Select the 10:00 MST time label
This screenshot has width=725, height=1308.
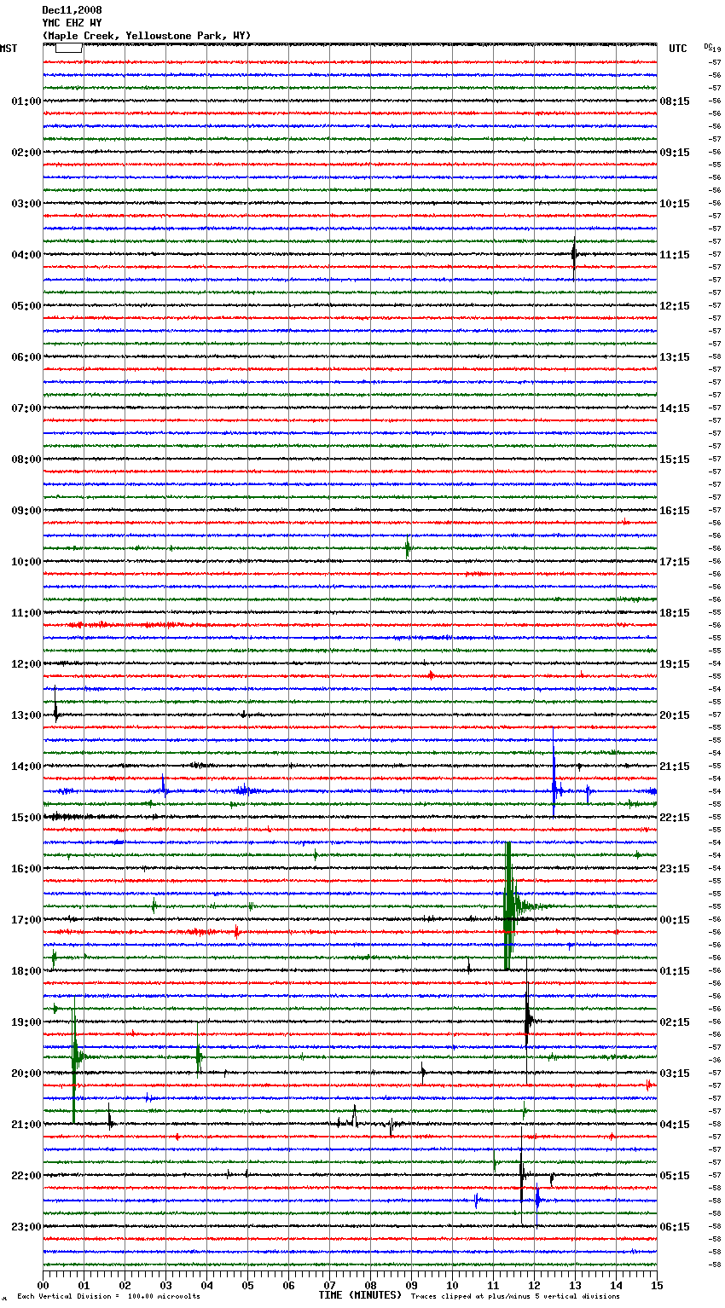coord(26,562)
